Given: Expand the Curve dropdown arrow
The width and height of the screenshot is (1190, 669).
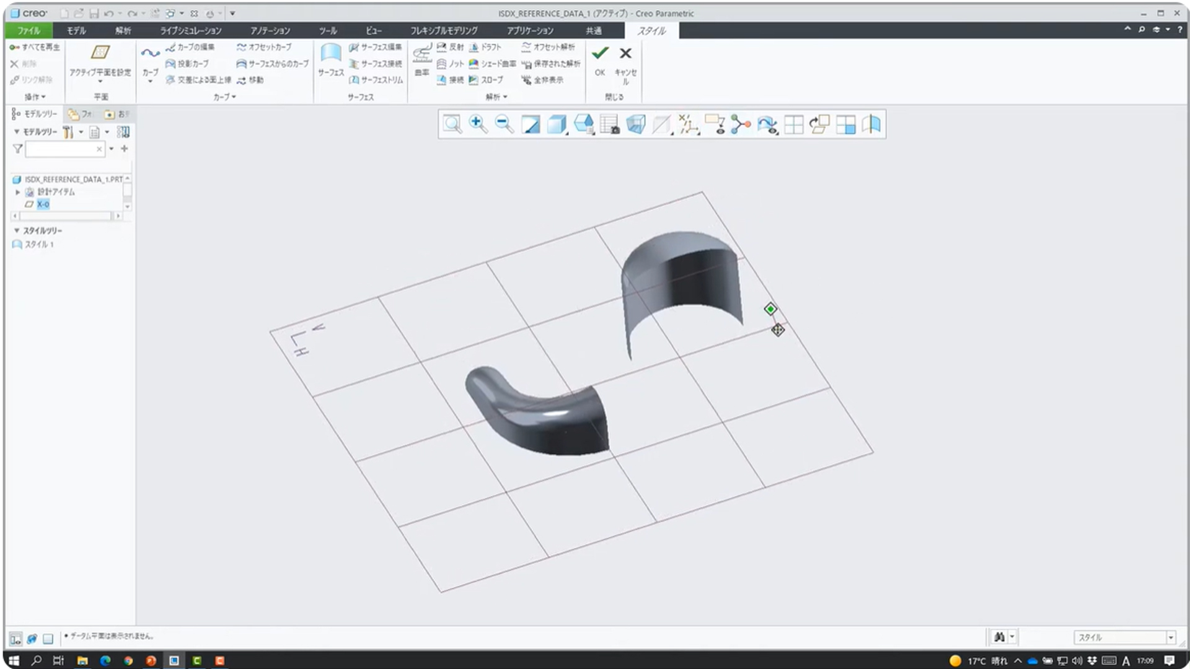Looking at the screenshot, I should pyautogui.click(x=150, y=81).
